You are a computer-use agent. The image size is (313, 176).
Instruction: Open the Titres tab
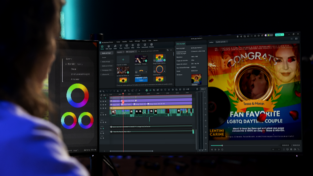coord(121,47)
